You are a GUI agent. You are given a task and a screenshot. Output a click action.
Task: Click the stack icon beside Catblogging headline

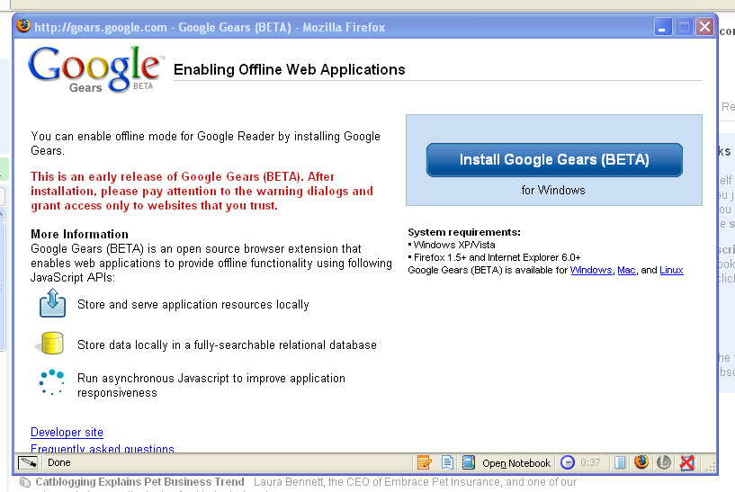coord(25,482)
